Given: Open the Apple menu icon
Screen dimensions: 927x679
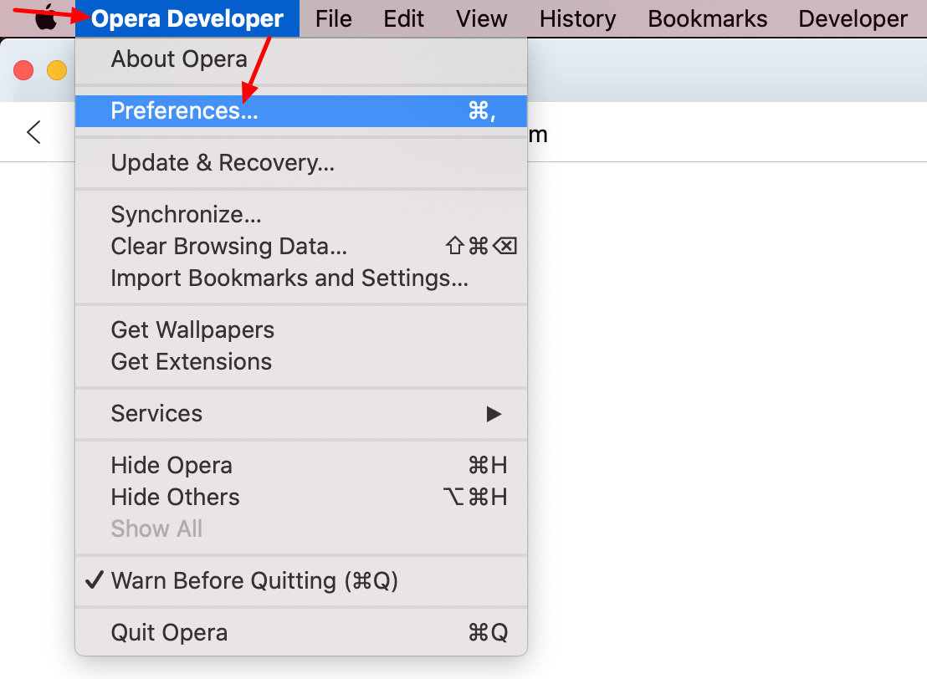Looking at the screenshot, I should coord(46,18).
